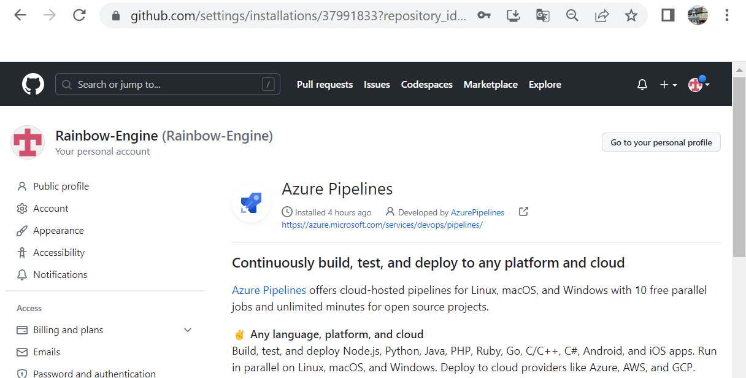
Task: Open the plus create-new dropdown
Action: pos(668,85)
